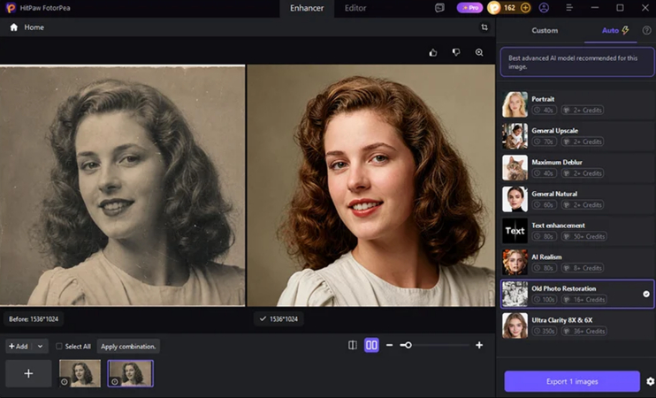The width and height of the screenshot is (656, 398).
Task: Select the second highlighted image thumbnail
Action: [131, 373]
